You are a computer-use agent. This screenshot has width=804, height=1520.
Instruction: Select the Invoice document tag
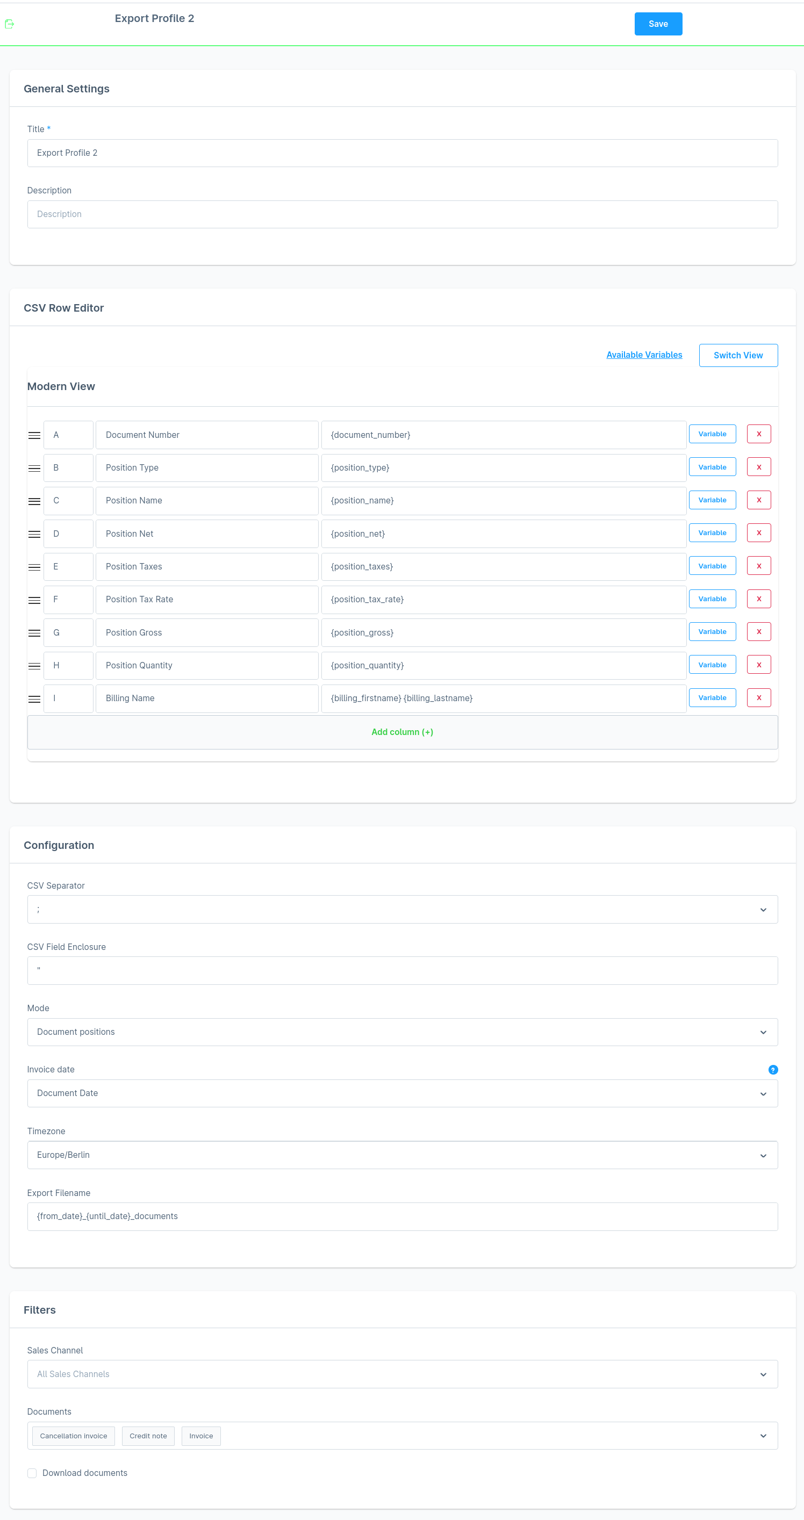click(202, 1436)
